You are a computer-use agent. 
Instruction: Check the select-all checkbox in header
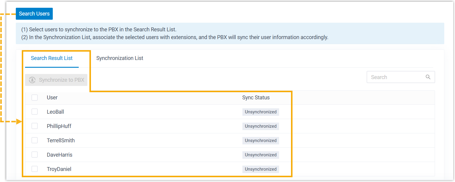coord(35,98)
